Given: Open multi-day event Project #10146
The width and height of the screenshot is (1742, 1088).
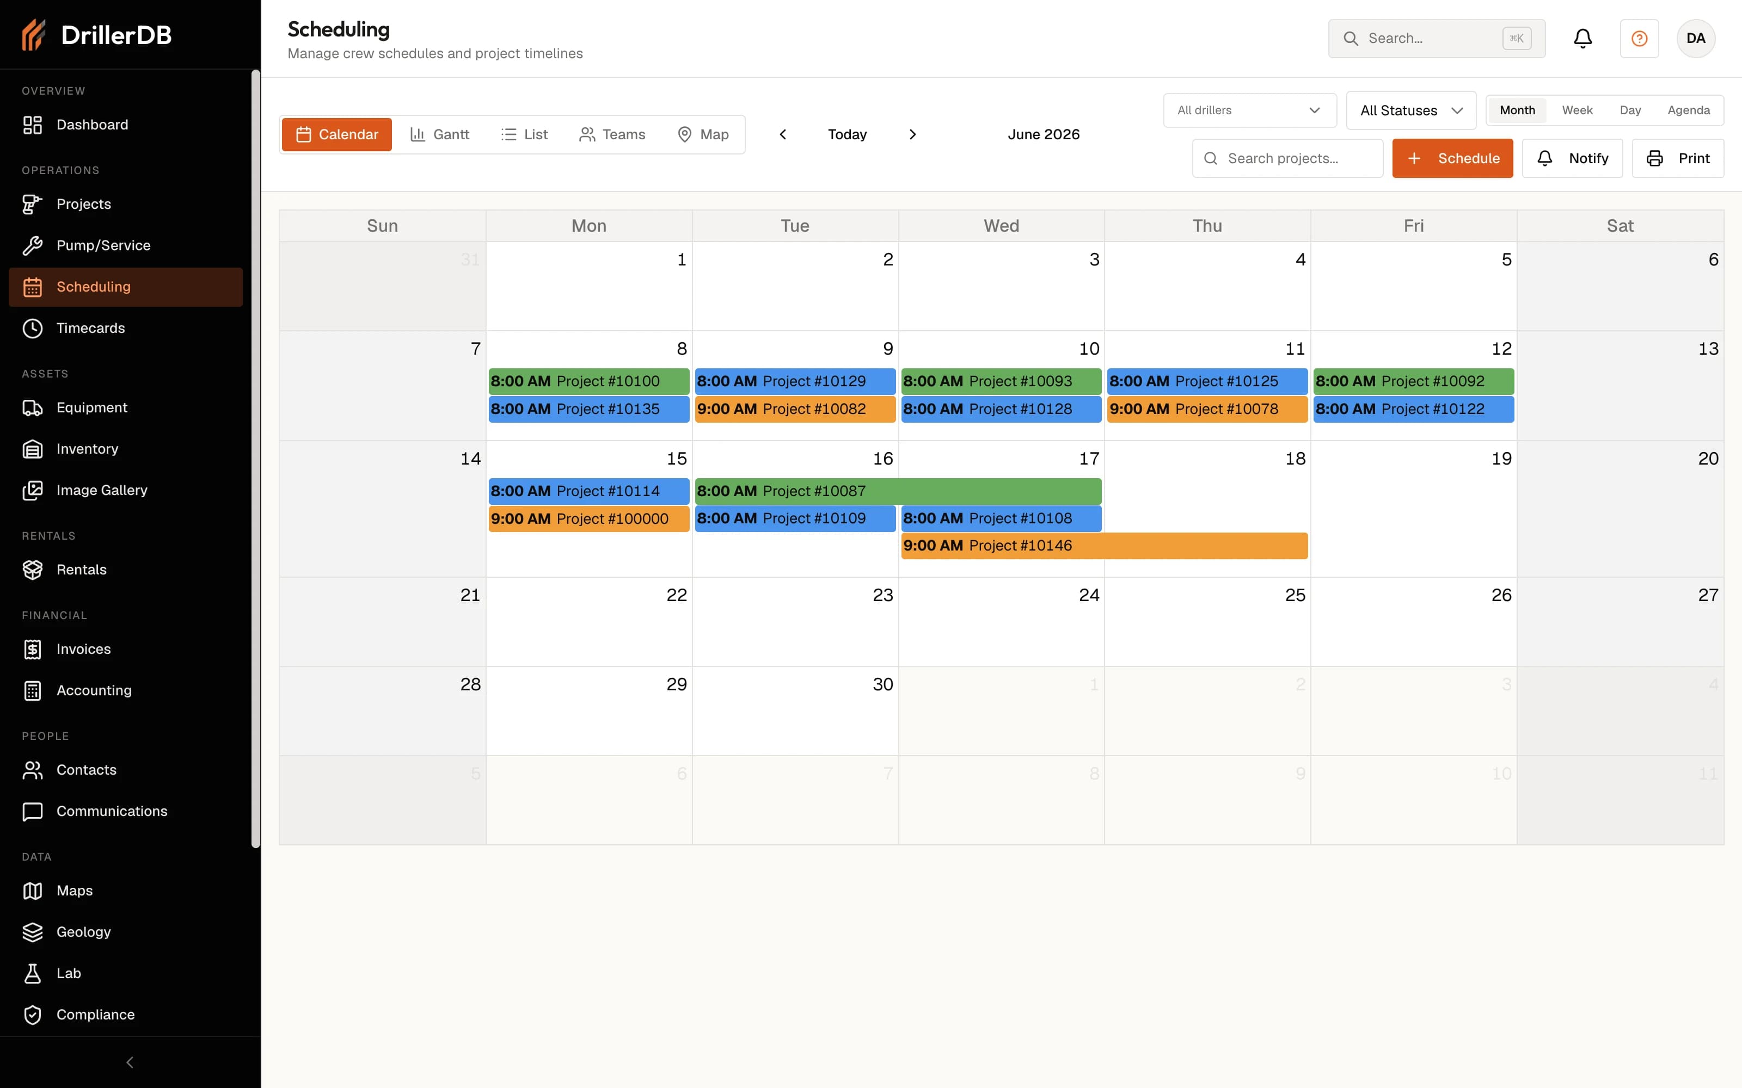Looking at the screenshot, I should pos(1104,546).
